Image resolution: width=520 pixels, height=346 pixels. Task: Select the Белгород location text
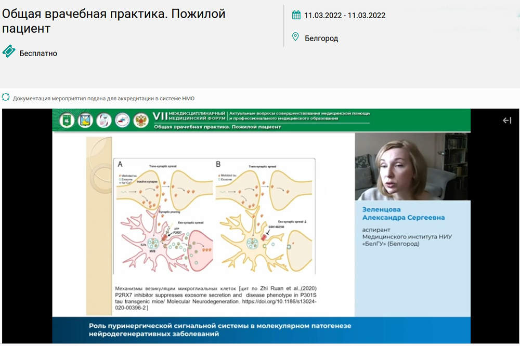321,38
